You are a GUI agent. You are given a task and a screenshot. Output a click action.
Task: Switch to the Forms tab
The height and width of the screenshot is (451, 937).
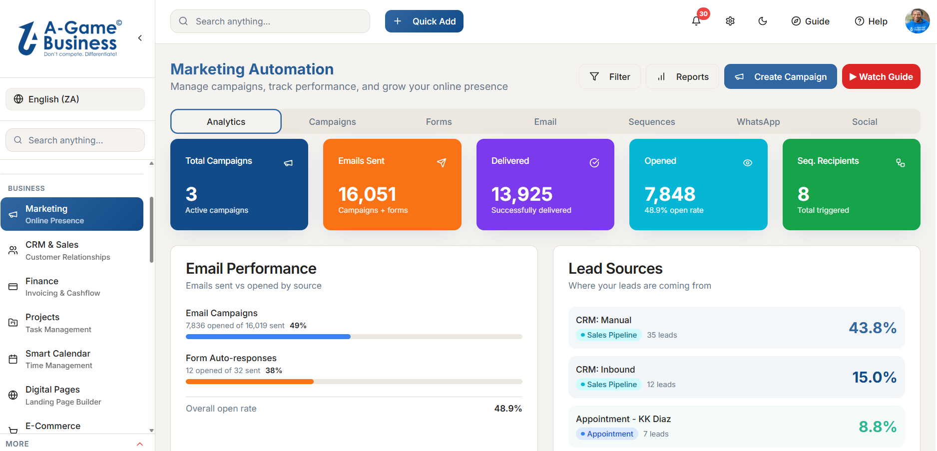pyautogui.click(x=439, y=122)
